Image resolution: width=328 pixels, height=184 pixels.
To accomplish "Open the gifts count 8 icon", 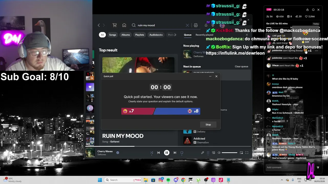I will 288,16.
